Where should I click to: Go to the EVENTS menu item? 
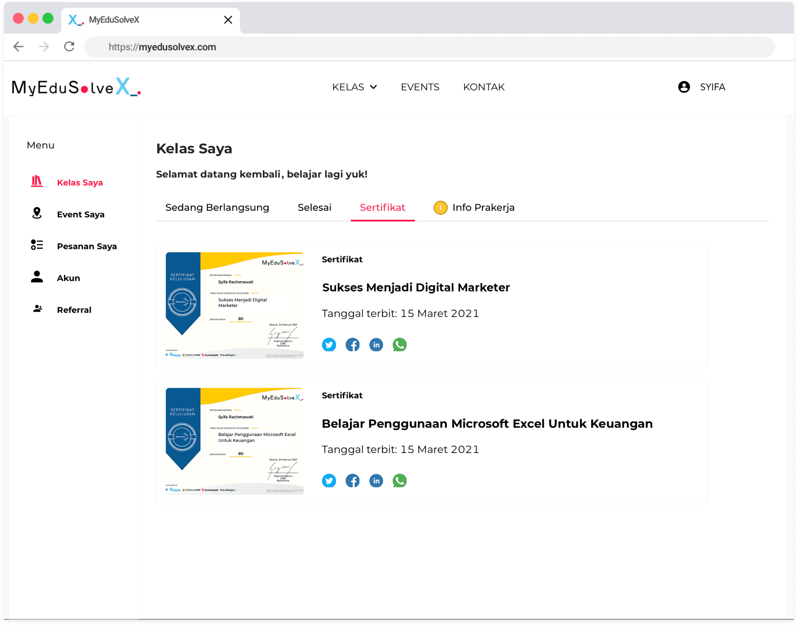pyautogui.click(x=420, y=87)
